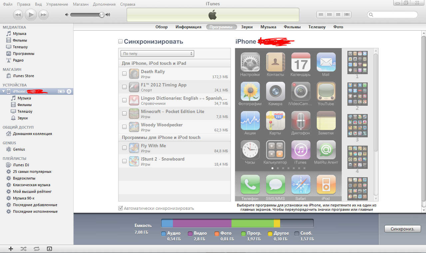The height and width of the screenshot is (253, 426).
Task: Adjust the volume slider knob
Action: click(102, 15)
